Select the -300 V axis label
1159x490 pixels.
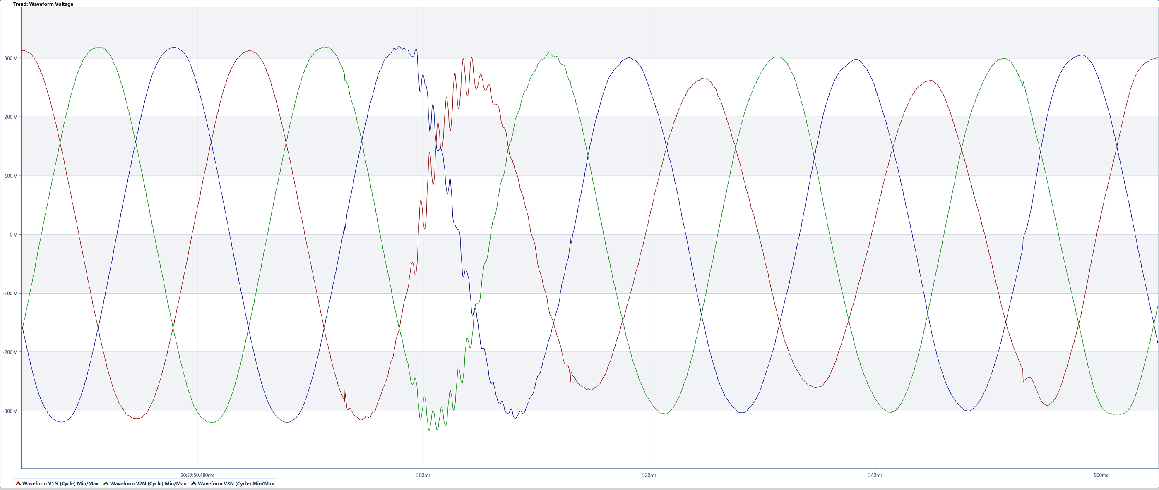pos(10,411)
